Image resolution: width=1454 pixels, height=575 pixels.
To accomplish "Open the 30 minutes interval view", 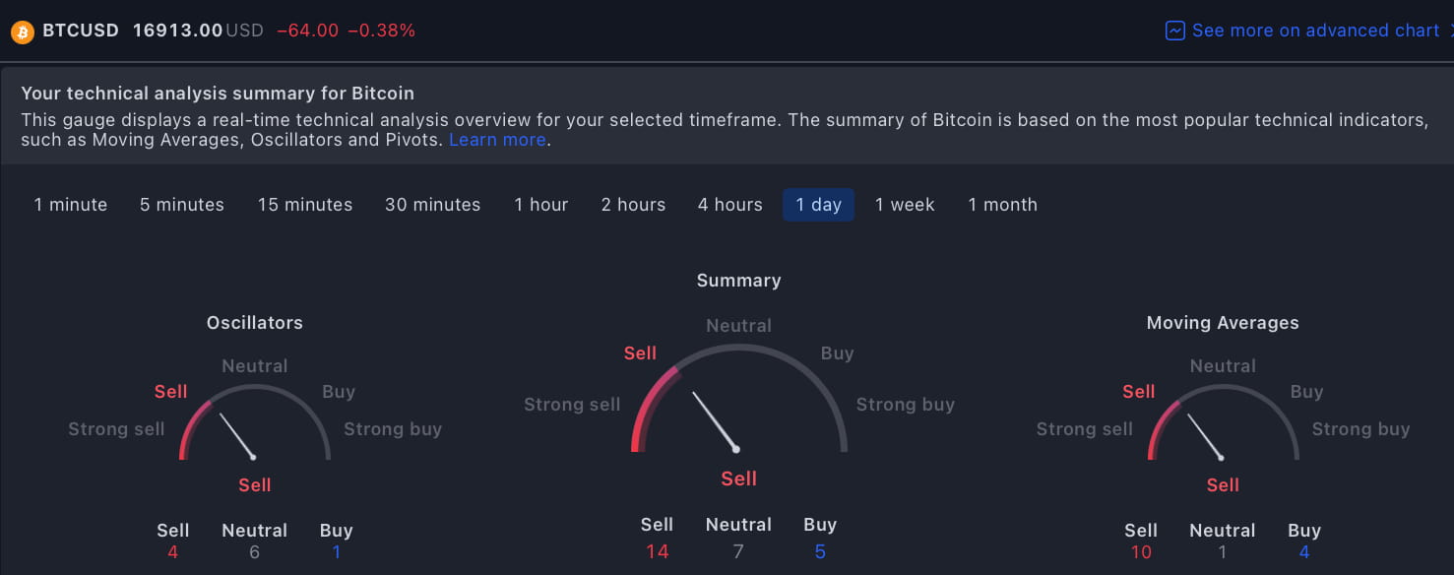I will (x=432, y=204).
